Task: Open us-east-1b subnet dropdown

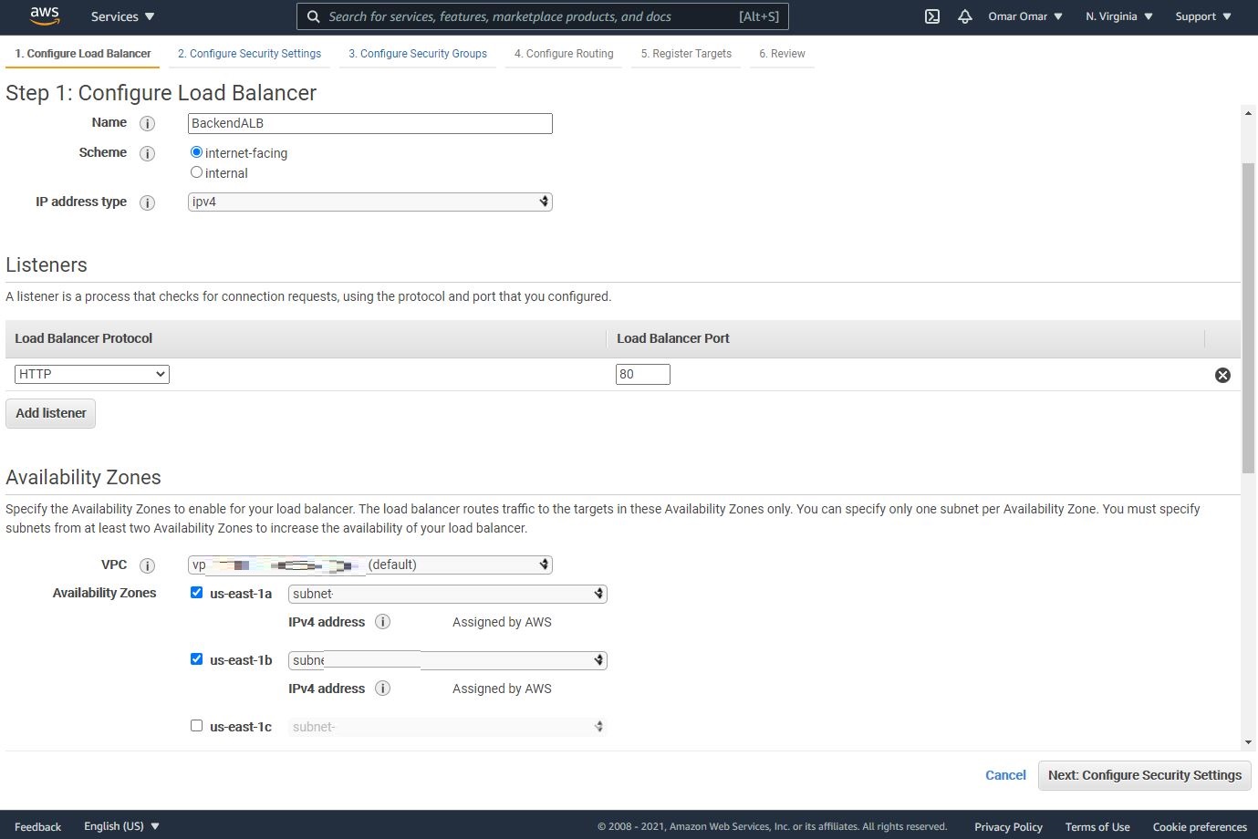Action: point(447,660)
